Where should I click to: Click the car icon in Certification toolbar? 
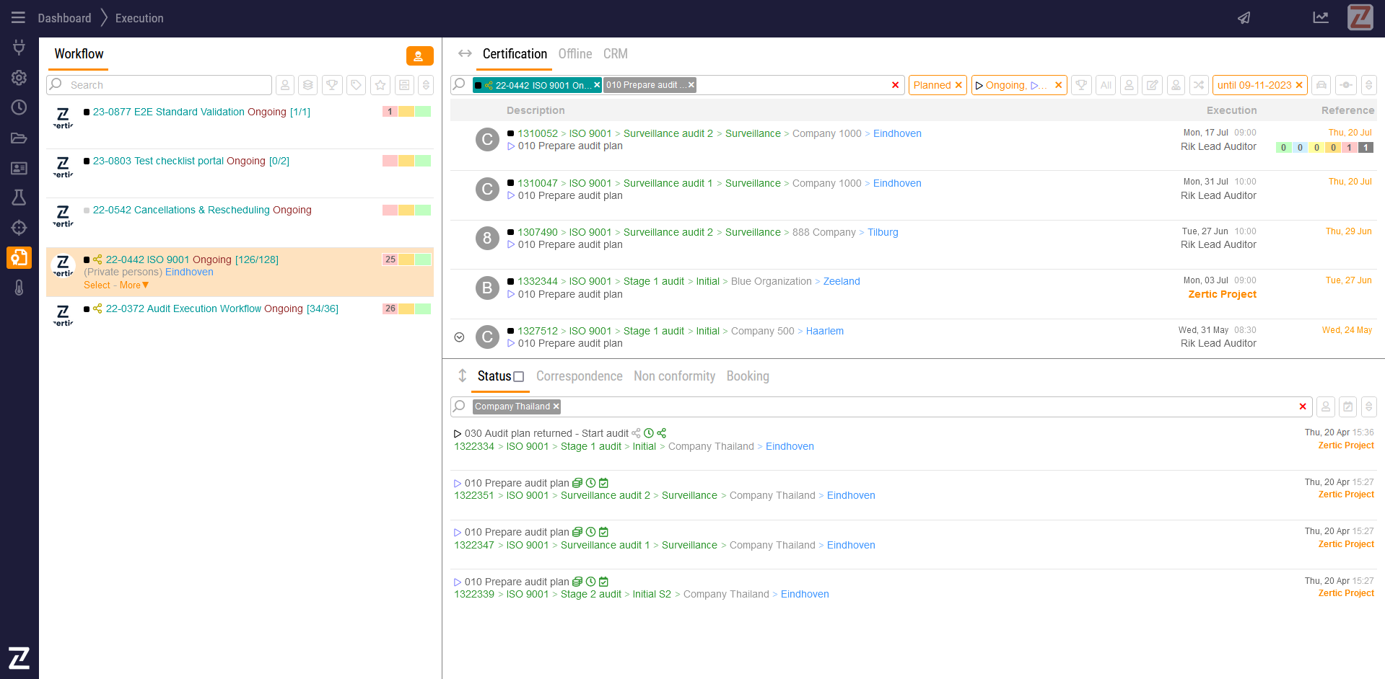coord(1321,85)
